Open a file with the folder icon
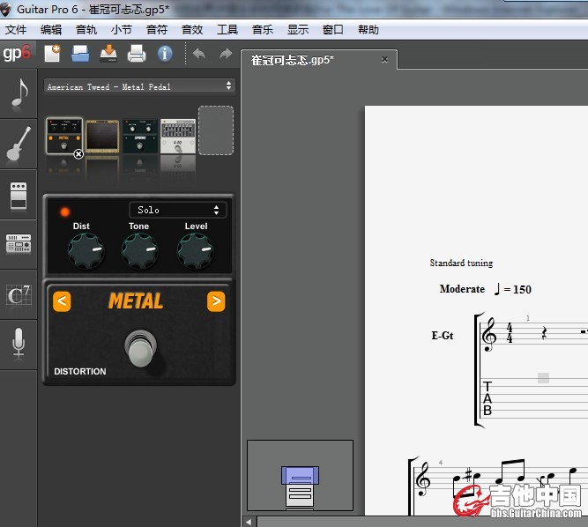 pos(80,54)
